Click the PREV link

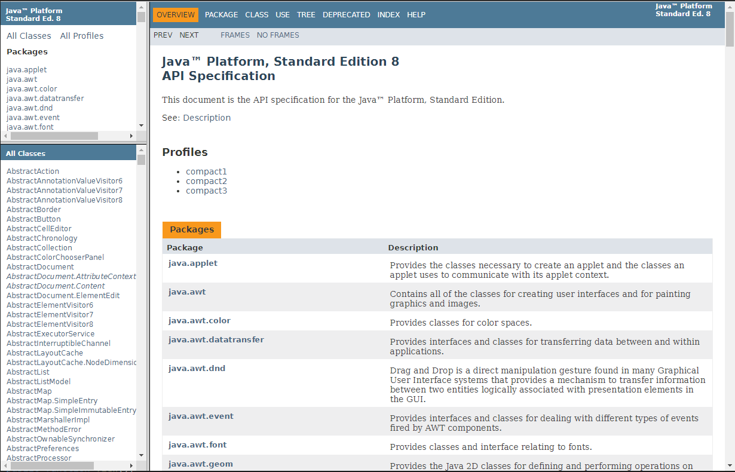click(163, 35)
